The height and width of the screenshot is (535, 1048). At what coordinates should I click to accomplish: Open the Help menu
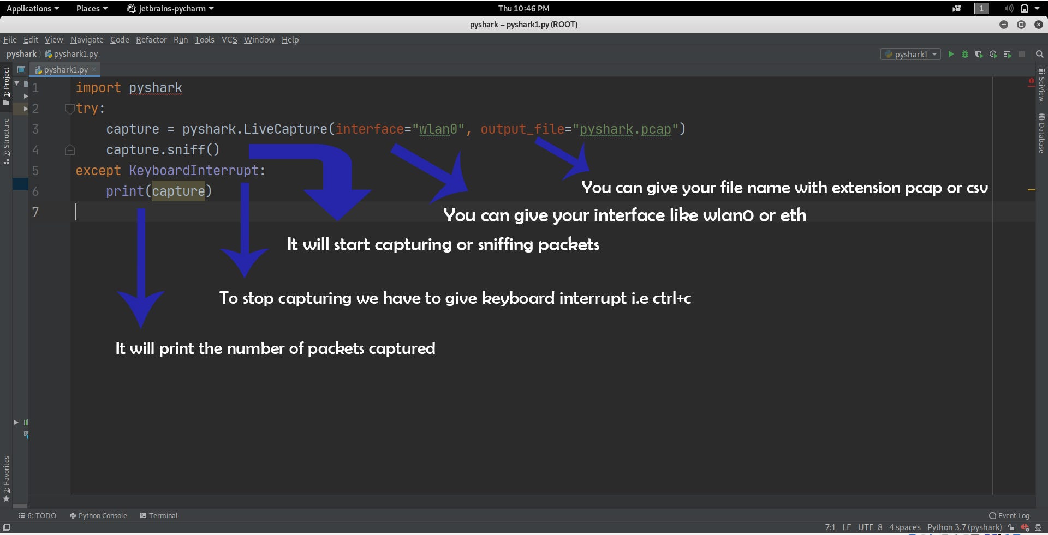click(290, 39)
